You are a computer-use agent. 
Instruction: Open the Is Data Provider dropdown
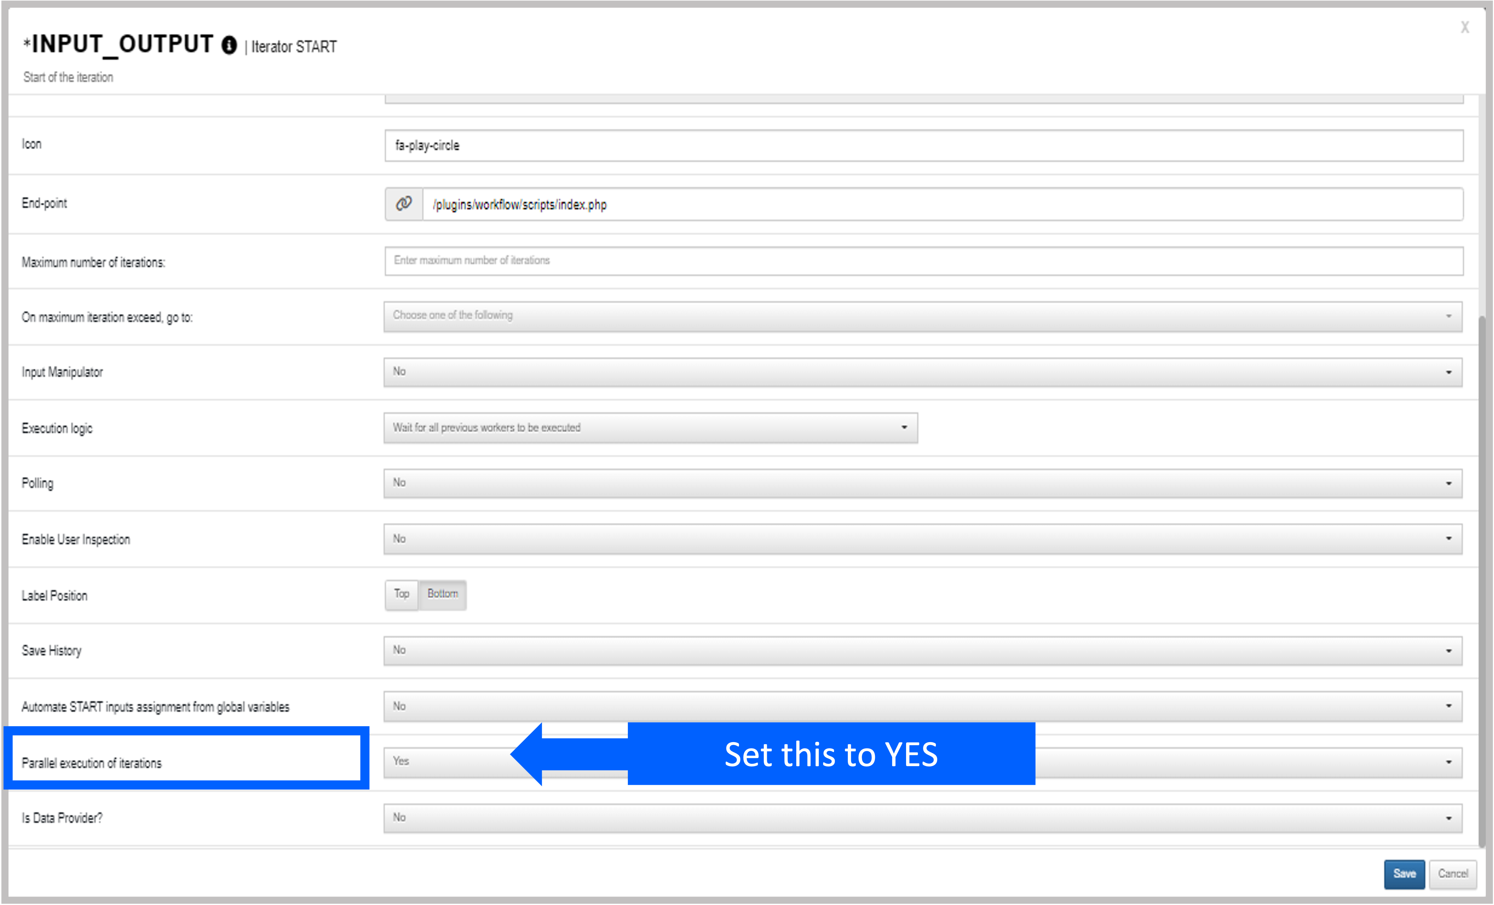click(x=922, y=818)
